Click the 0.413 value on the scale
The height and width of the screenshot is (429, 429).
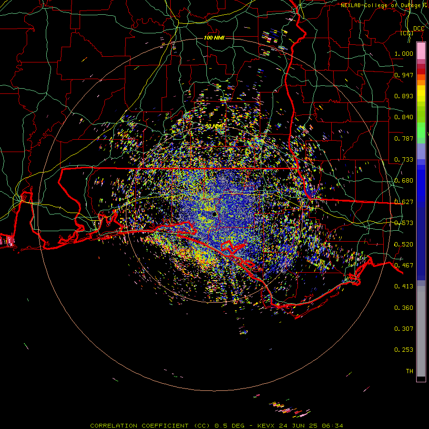pos(404,286)
